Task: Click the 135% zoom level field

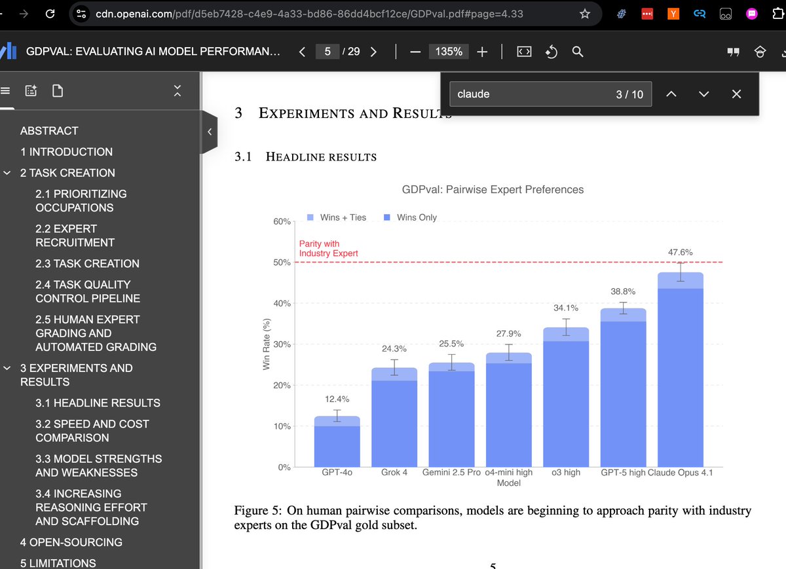Action: pyautogui.click(x=449, y=52)
